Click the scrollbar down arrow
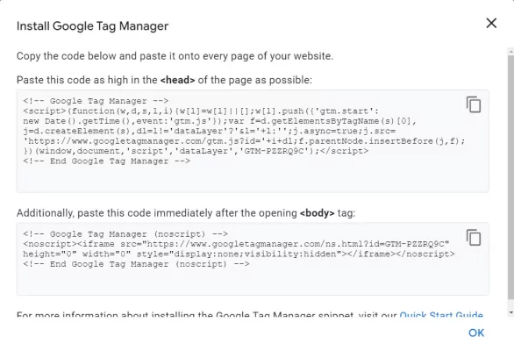 point(510,312)
